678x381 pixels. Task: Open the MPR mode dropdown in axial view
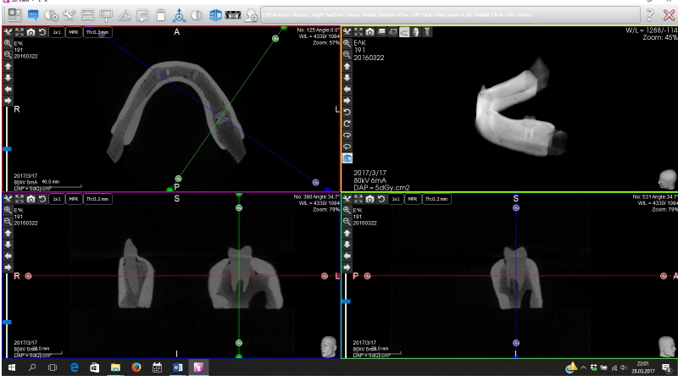tap(75, 32)
